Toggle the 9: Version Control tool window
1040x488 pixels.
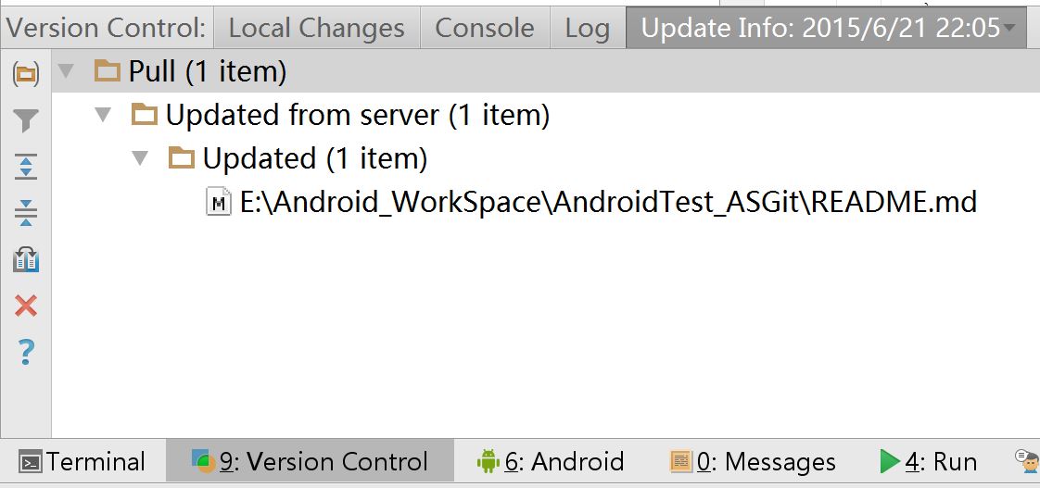pyautogui.click(x=310, y=461)
